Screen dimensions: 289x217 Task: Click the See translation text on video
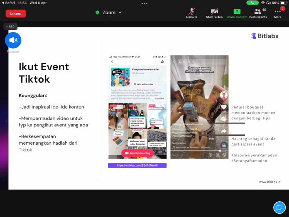pos(179,143)
